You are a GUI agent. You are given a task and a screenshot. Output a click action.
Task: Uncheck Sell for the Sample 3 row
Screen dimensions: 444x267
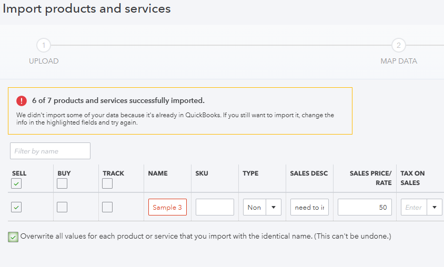coord(16,207)
